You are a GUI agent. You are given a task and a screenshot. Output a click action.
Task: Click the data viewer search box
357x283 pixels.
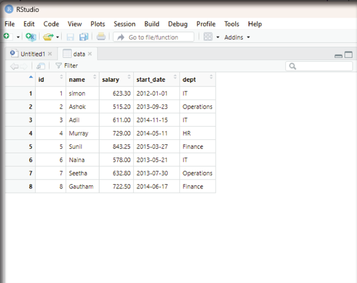tap(319, 66)
